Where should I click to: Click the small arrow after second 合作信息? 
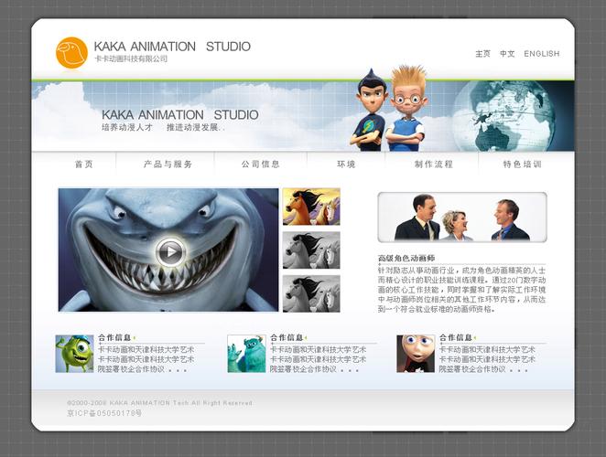(x=306, y=338)
